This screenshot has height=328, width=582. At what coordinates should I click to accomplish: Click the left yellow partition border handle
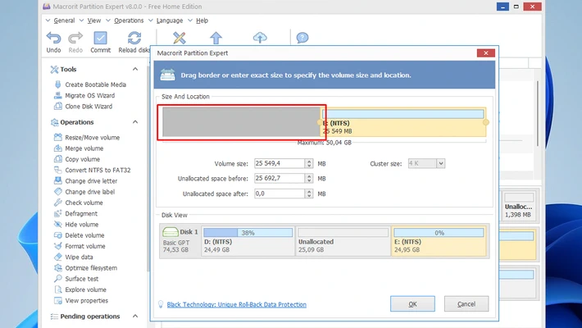[320, 122]
